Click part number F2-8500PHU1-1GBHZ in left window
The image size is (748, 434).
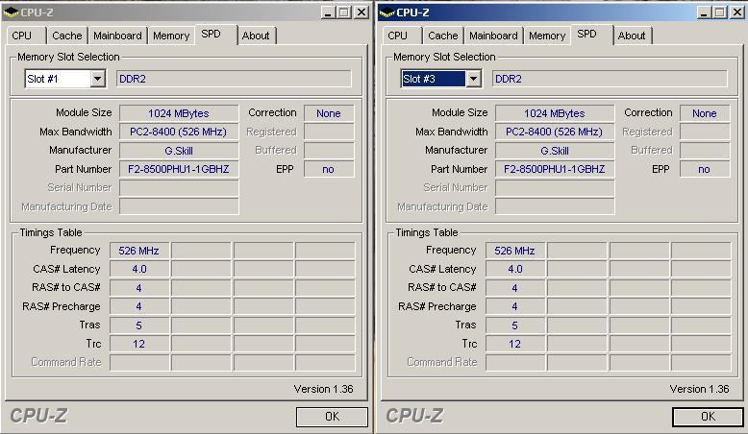(x=179, y=169)
